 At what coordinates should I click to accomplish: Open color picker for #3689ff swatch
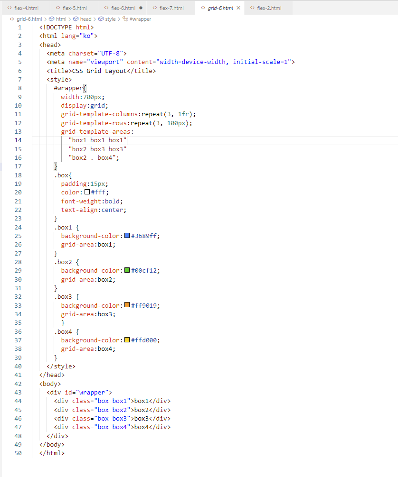click(x=127, y=236)
